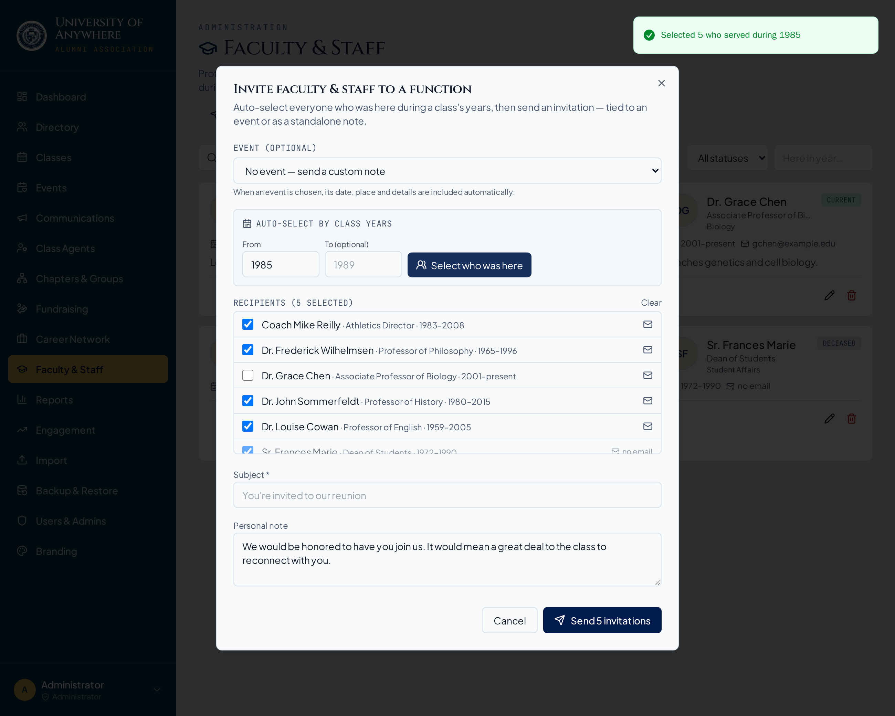This screenshot has height=716, width=895.
Task: Click mail icon in Dr. Frederick Wilhelmsen row
Action: pos(647,349)
